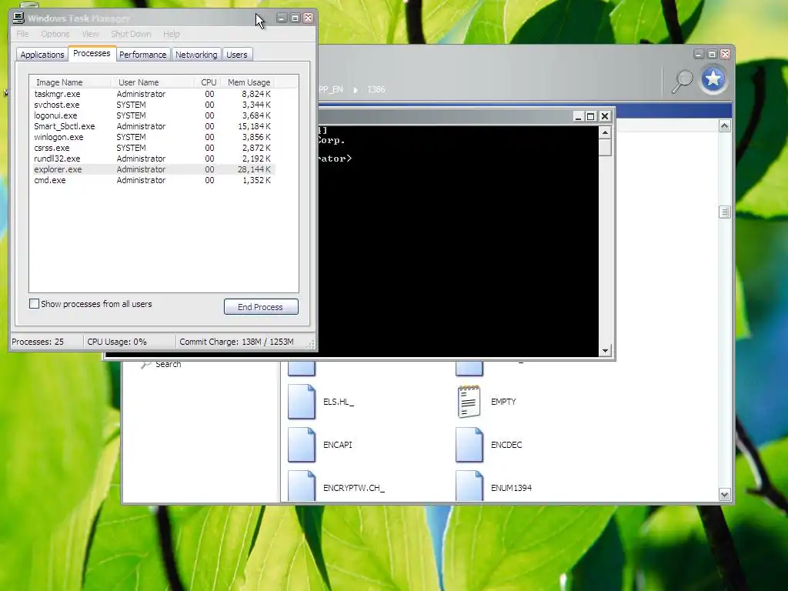Open the Shut Down menu in Task Manager
Image resolution: width=788 pixels, height=591 pixels.
[x=131, y=34]
